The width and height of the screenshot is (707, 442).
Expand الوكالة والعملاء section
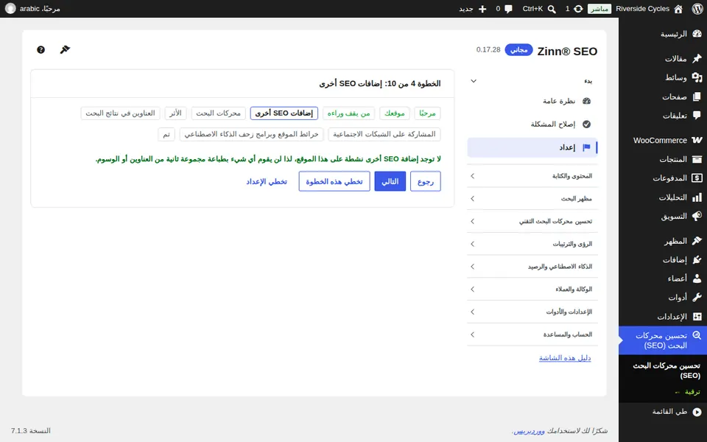(532, 289)
